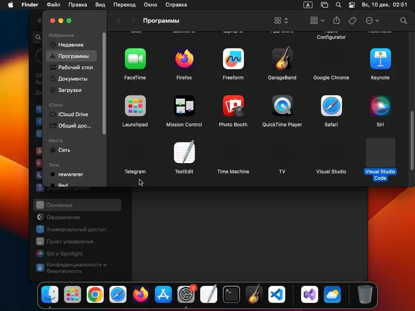Open the group-by options dropdown
The width and height of the screenshot is (415, 311).
click(317, 21)
